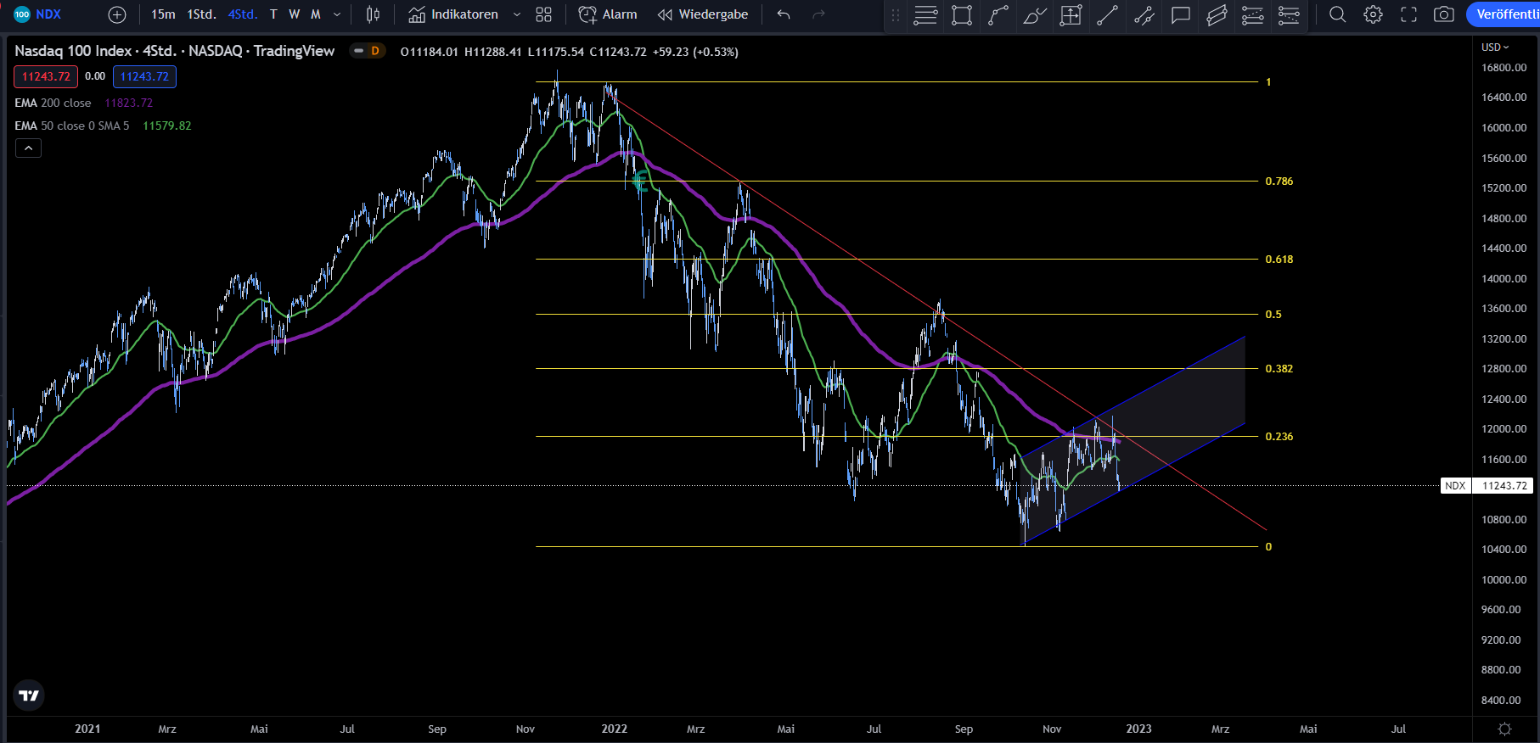The image size is (1540, 743).
Task: Select the Trend Line tool
Action: [1107, 14]
